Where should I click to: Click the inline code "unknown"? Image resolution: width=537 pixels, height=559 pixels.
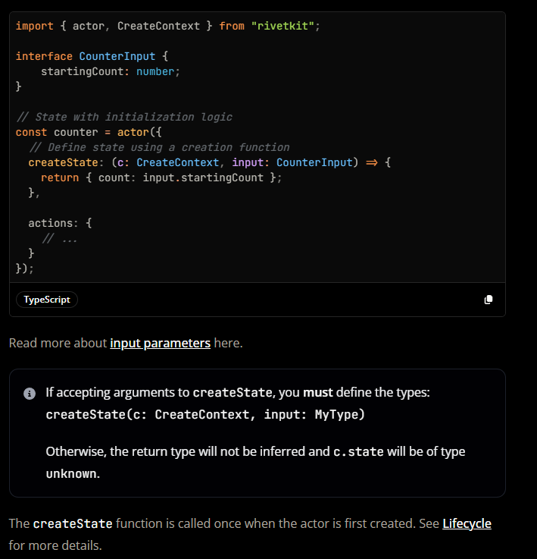[71, 473]
